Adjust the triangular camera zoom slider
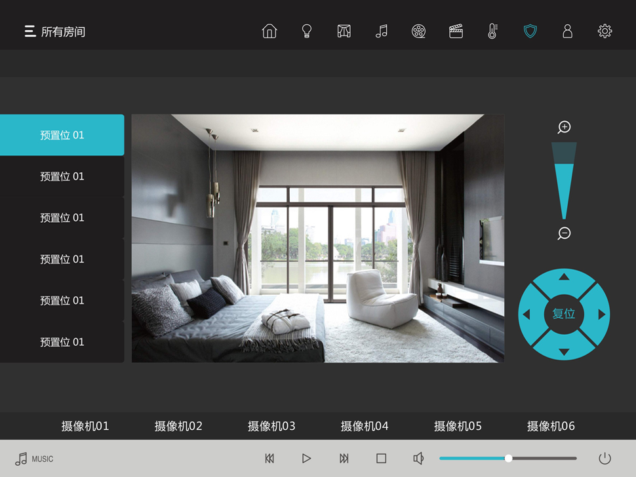Image resolution: width=636 pixels, height=477 pixels. coord(564,181)
